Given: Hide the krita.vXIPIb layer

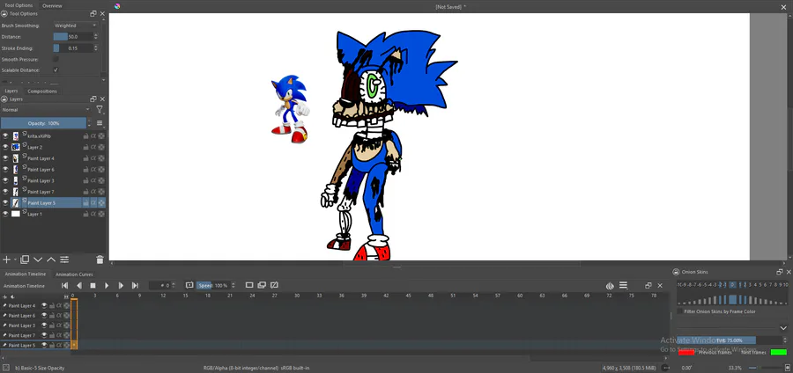Looking at the screenshot, I should click(x=5, y=135).
